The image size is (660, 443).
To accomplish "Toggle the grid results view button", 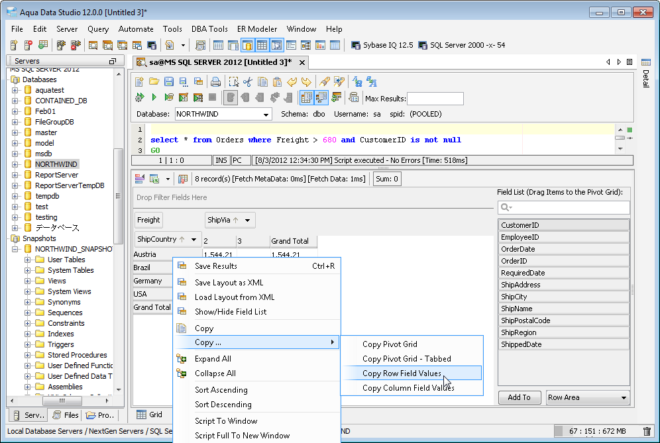I will coord(306,98).
